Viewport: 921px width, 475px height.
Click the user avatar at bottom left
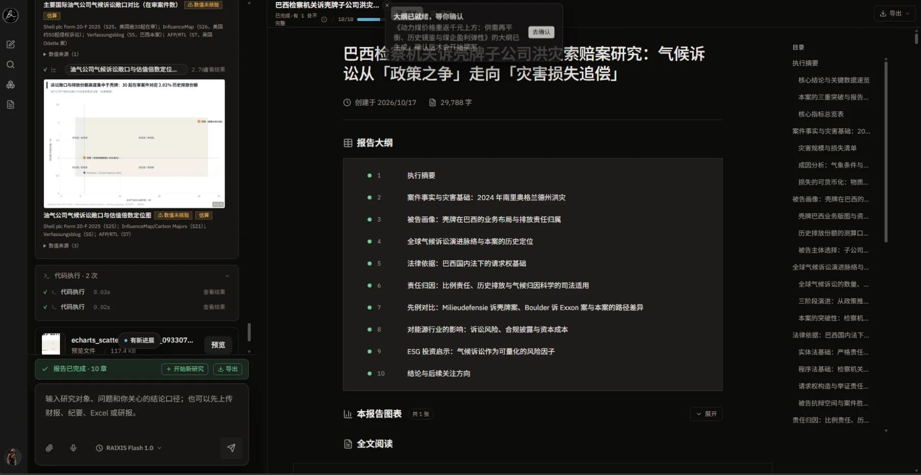coord(12,457)
